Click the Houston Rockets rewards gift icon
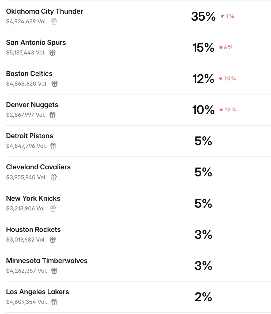Screen dimensions: 271x314 point(53,239)
